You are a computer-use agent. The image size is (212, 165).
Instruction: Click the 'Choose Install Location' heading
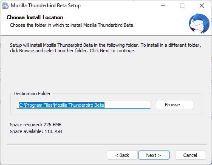[x=35, y=17]
